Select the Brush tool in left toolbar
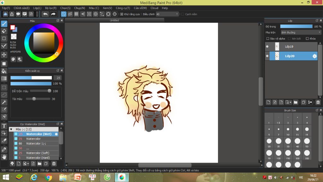Screen dimensions: 323x182 click(4, 24)
